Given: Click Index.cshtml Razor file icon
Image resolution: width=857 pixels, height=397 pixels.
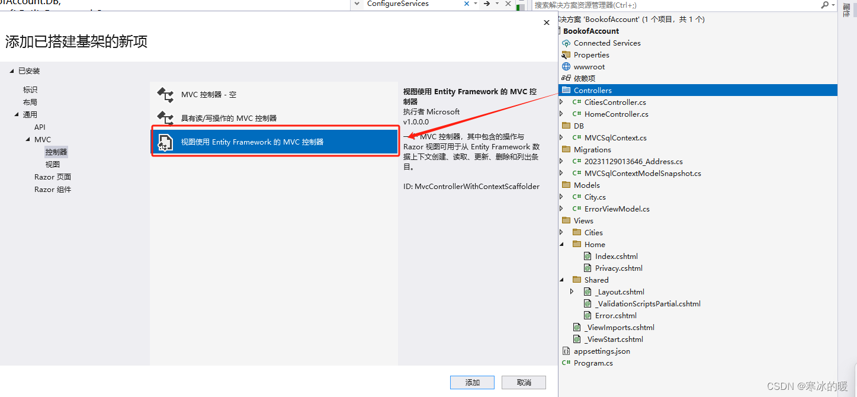Looking at the screenshot, I should coord(588,257).
